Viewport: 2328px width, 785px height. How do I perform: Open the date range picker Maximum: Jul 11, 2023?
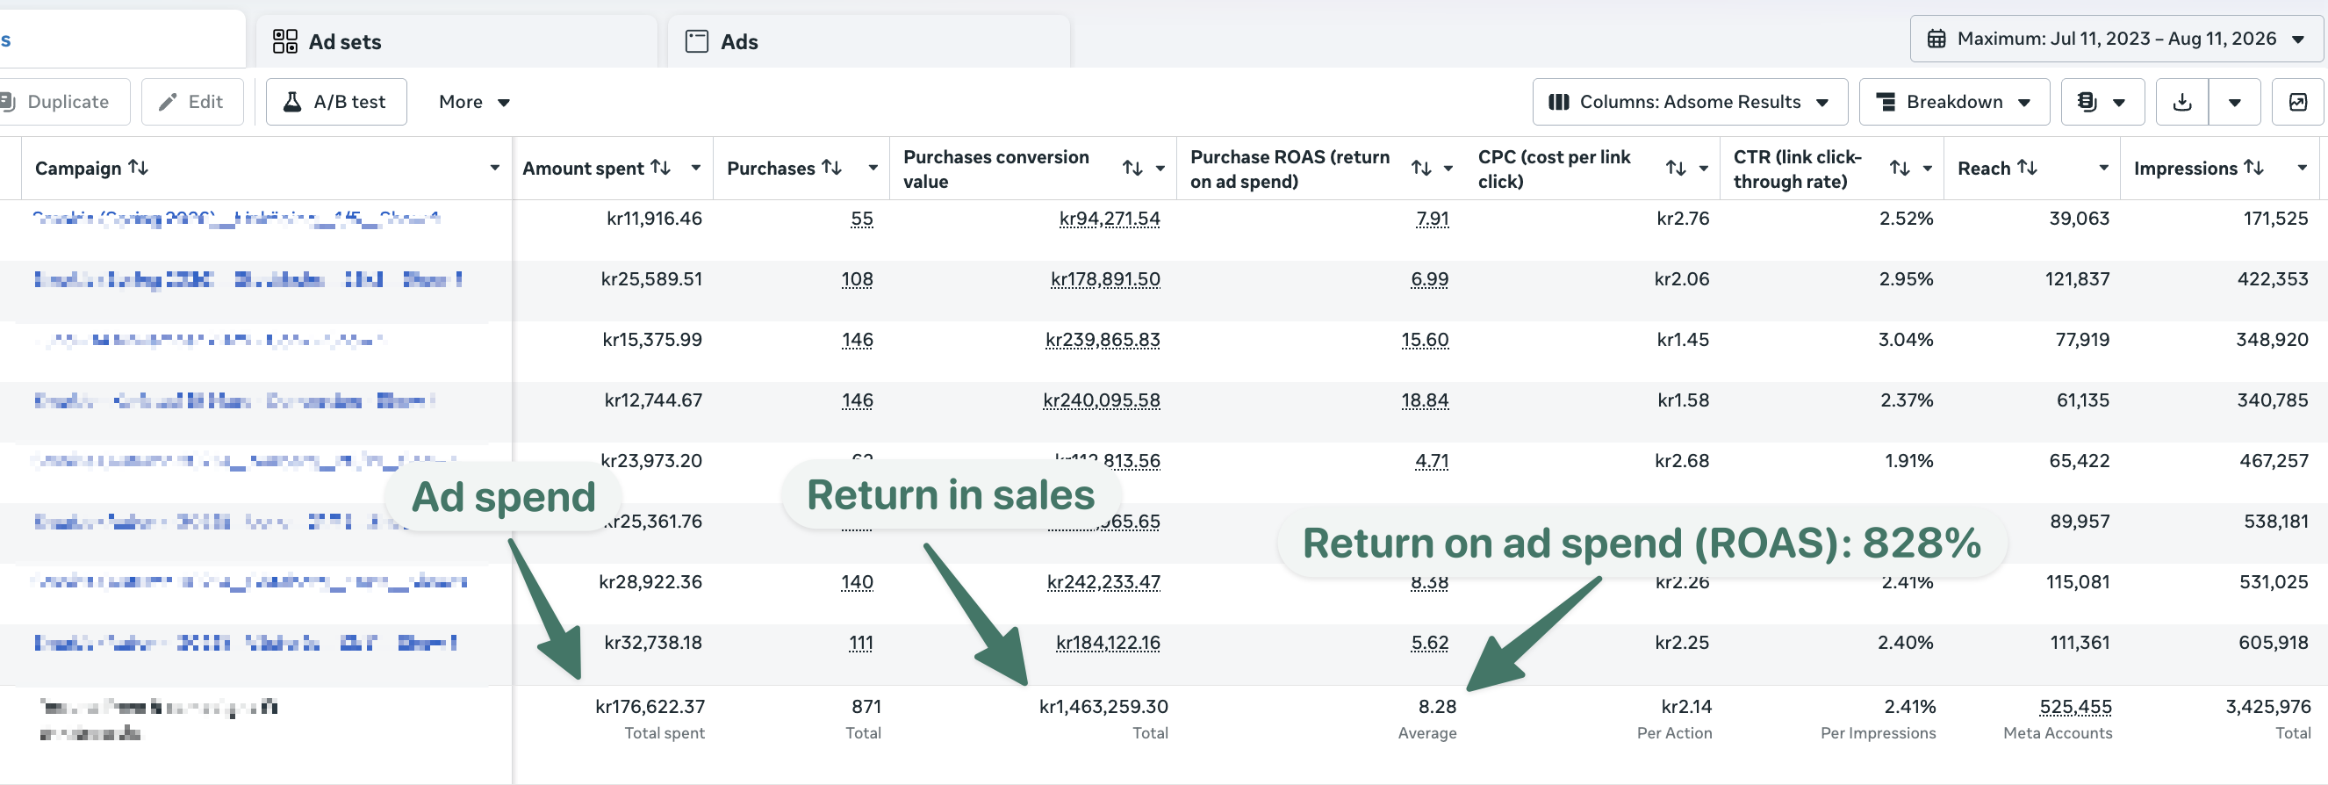(2116, 39)
